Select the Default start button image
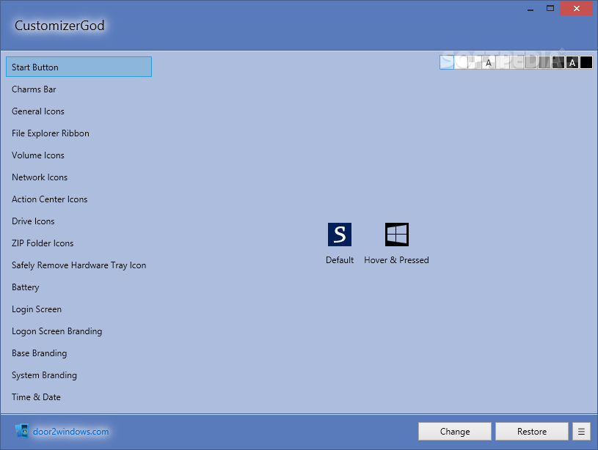 (340, 235)
